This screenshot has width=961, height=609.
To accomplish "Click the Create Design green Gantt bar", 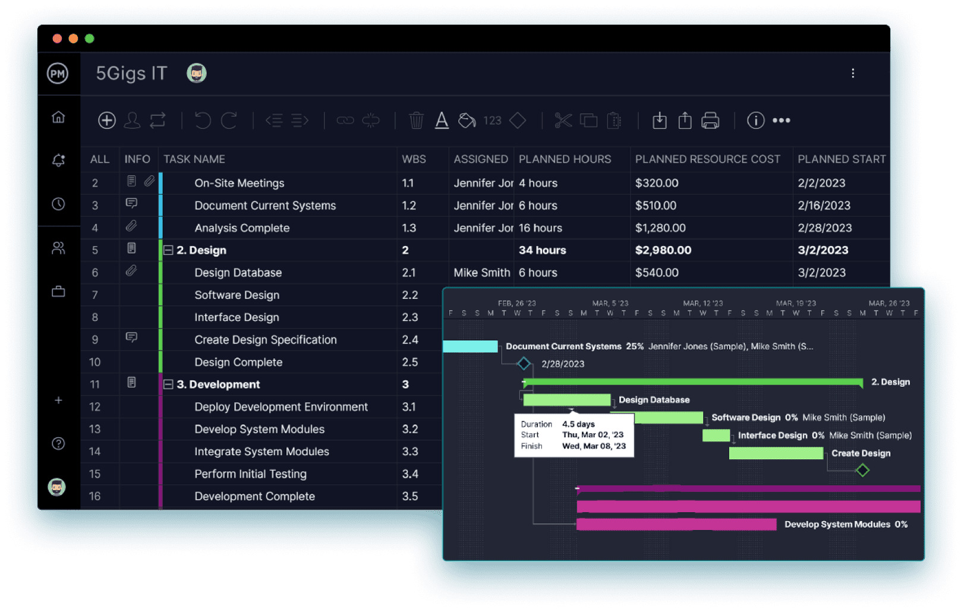I will pyautogui.click(x=776, y=453).
